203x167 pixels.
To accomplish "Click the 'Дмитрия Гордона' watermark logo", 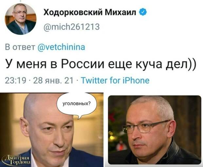I will [x=16, y=159].
